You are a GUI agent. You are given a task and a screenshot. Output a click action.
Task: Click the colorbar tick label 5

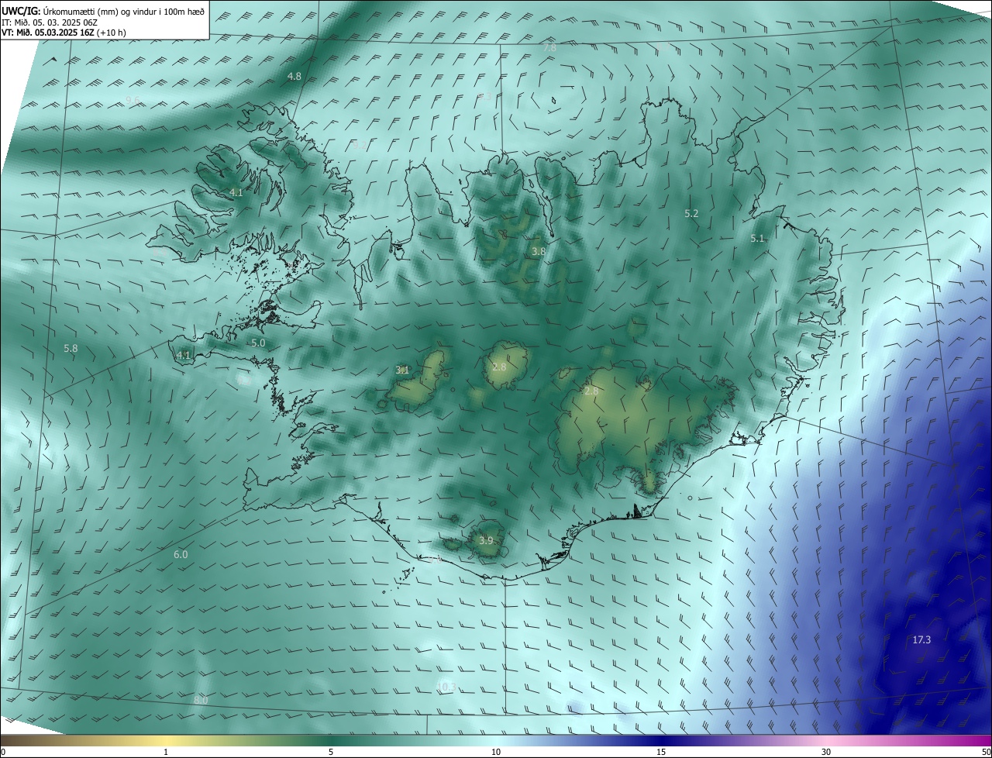tap(331, 752)
